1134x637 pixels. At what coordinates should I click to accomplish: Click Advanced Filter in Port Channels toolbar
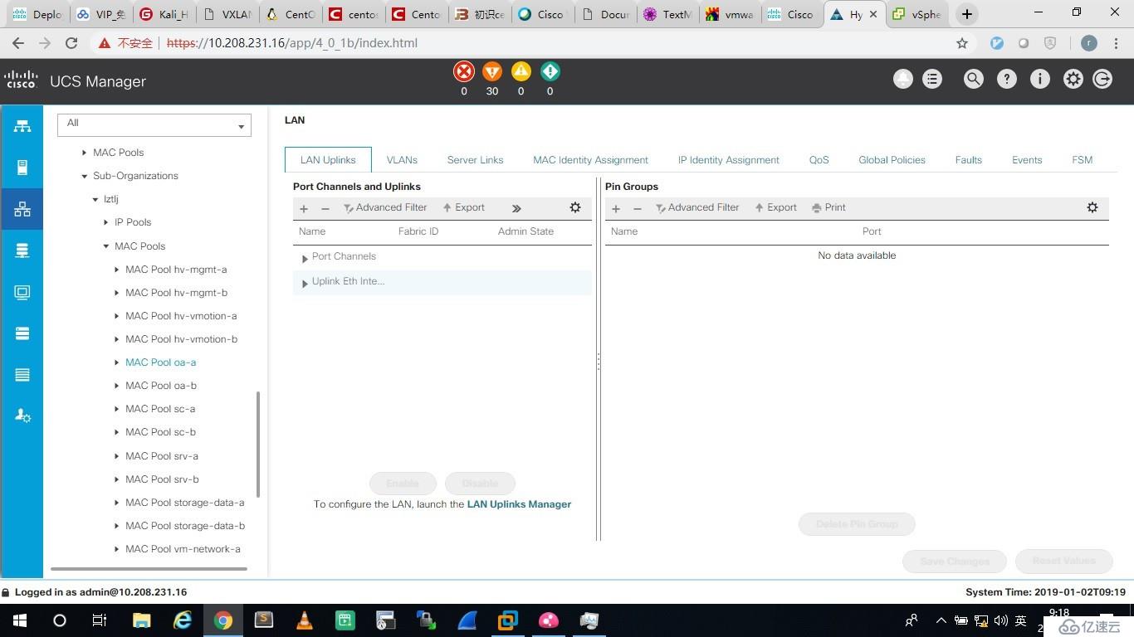(385, 207)
